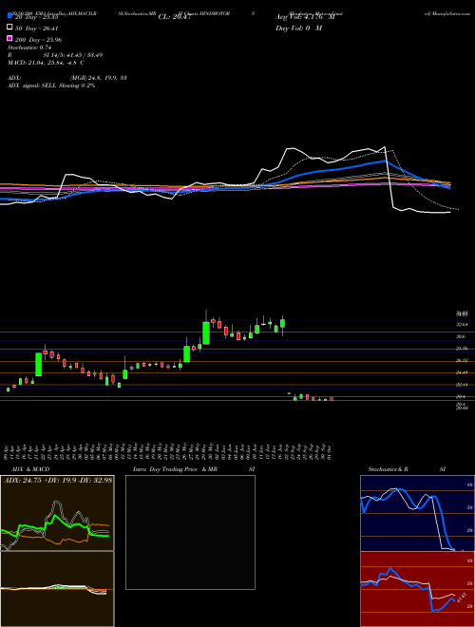The height and width of the screenshot is (627, 475).
Task: Click the magenta 200 Day EMA legend swatch
Action: pos(9,39)
